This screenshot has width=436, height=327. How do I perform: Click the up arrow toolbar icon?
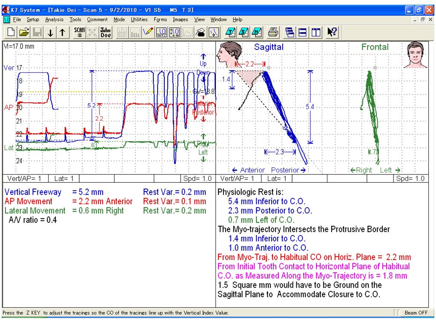63,32
